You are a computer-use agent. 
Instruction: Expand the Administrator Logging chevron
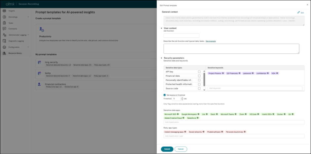(x=28, y=35)
